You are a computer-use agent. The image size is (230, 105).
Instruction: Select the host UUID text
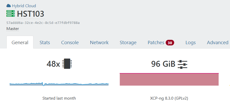point(43,23)
